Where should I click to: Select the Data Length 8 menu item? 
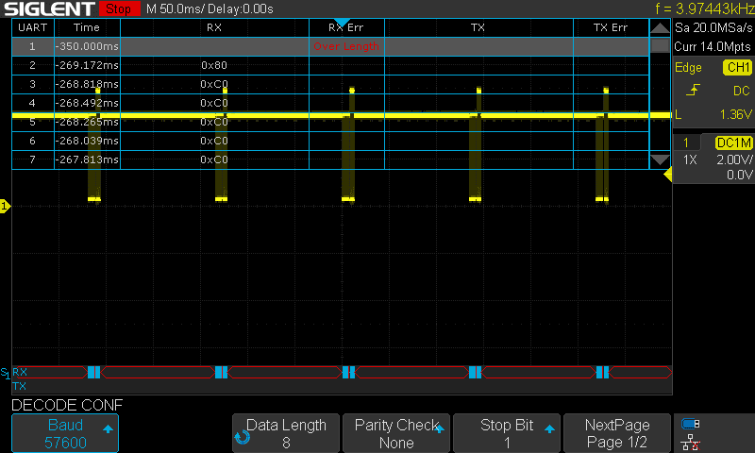pyautogui.click(x=286, y=433)
